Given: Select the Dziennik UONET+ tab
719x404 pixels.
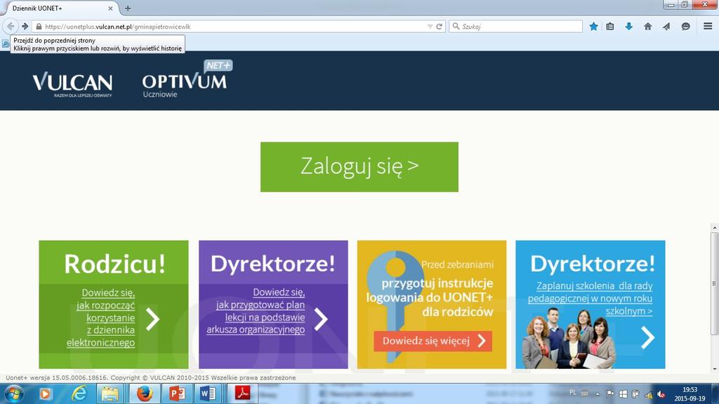Looking at the screenshot, I should point(60,8).
